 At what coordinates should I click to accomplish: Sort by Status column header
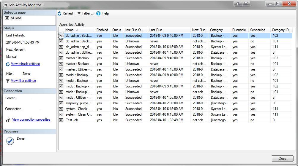coord(117,30)
